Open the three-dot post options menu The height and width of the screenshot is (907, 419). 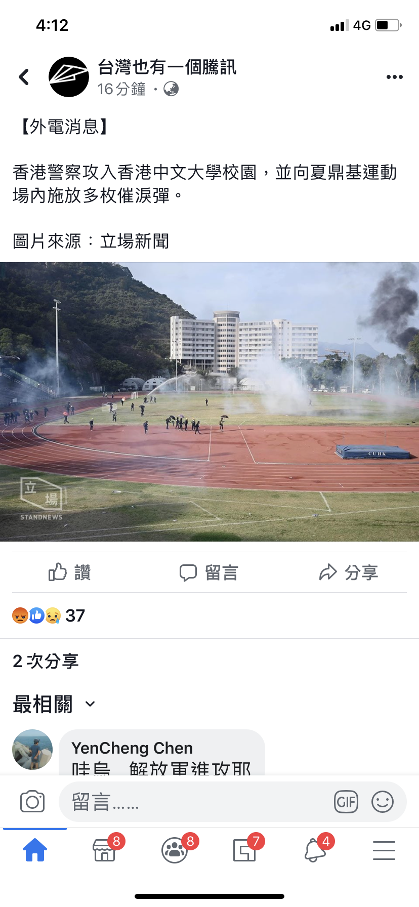[x=394, y=77]
